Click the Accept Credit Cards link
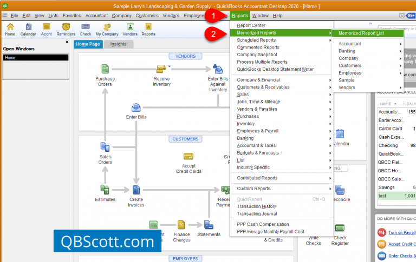 [402, 244]
